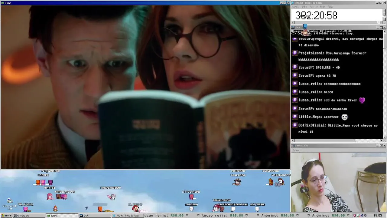Switch to camera.exe in the taskbar
The width and height of the screenshot is (387, 218).
pyautogui.click(x=29, y=216)
